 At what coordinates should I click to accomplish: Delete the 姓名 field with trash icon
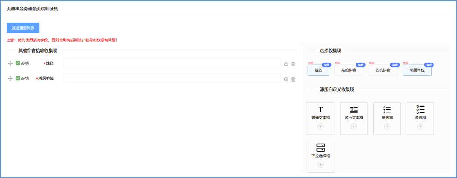[x=293, y=64]
